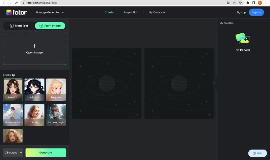Choose the partially visible seventh style thumbnail
This screenshot has height=160, width=270.
click(x=13, y=136)
